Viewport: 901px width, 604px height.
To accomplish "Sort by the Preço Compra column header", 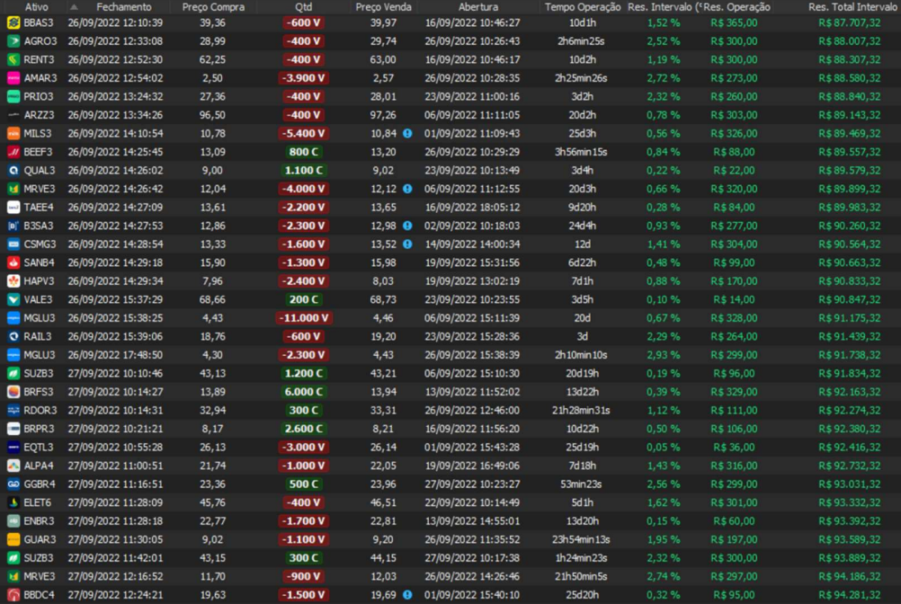I will (212, 6).
